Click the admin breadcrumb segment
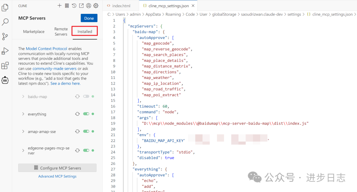357x192 pixels. (x=135, y=14)
